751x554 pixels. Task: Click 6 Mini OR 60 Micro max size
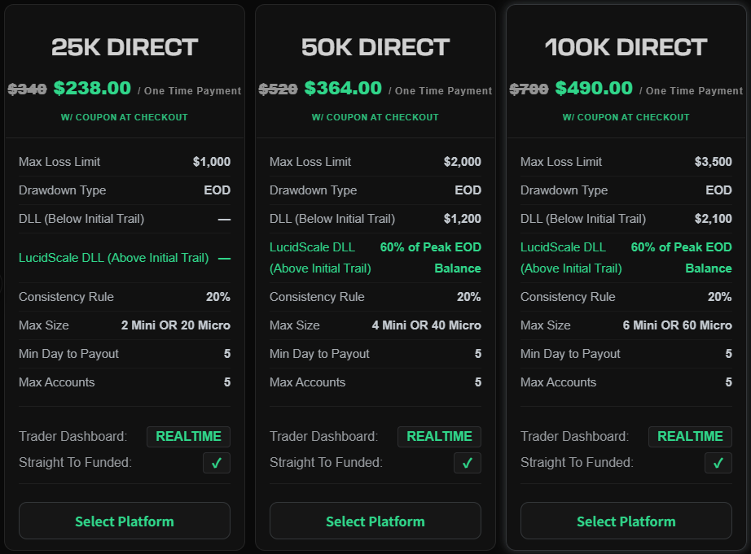click(677, 325)
